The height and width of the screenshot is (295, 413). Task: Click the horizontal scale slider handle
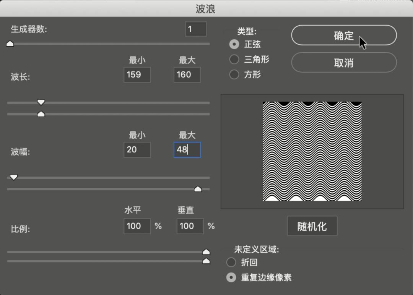coord(206,251)
